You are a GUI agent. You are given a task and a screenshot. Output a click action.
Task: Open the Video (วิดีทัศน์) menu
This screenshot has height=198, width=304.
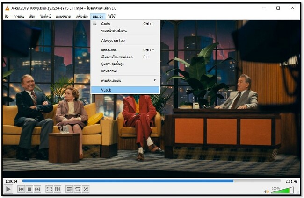point(45,16)
